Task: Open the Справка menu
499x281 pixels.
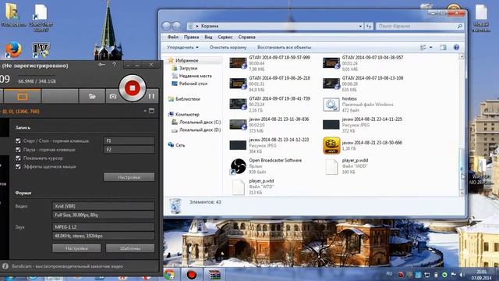Action: click(246, 37)
